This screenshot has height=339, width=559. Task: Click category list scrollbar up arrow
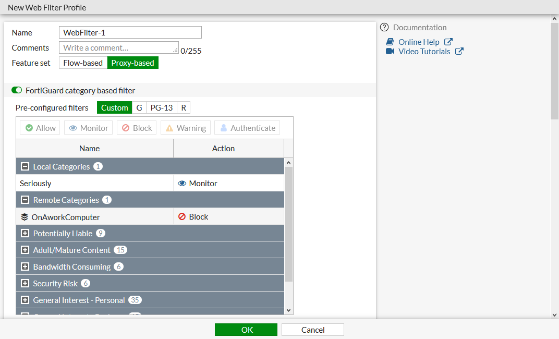coord(289,163)
